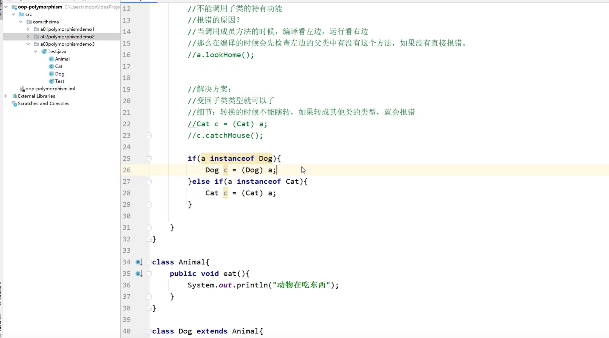Click the override gutter icon beside class Animal

click(139, 262)
